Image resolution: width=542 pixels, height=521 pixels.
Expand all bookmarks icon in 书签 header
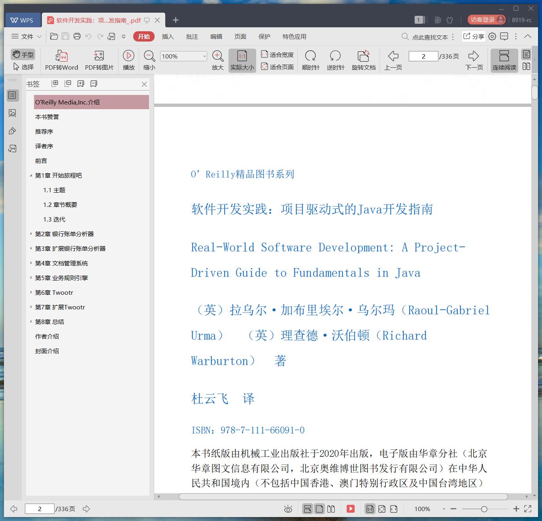pos(55,83)
